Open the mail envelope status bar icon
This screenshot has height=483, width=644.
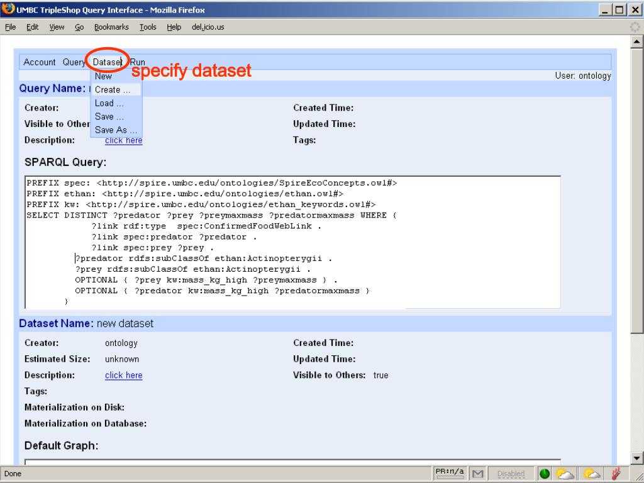477,474
